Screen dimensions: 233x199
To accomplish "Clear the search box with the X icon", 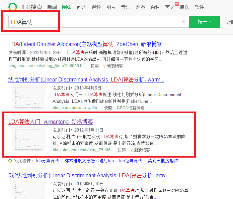I will (183, 21).
